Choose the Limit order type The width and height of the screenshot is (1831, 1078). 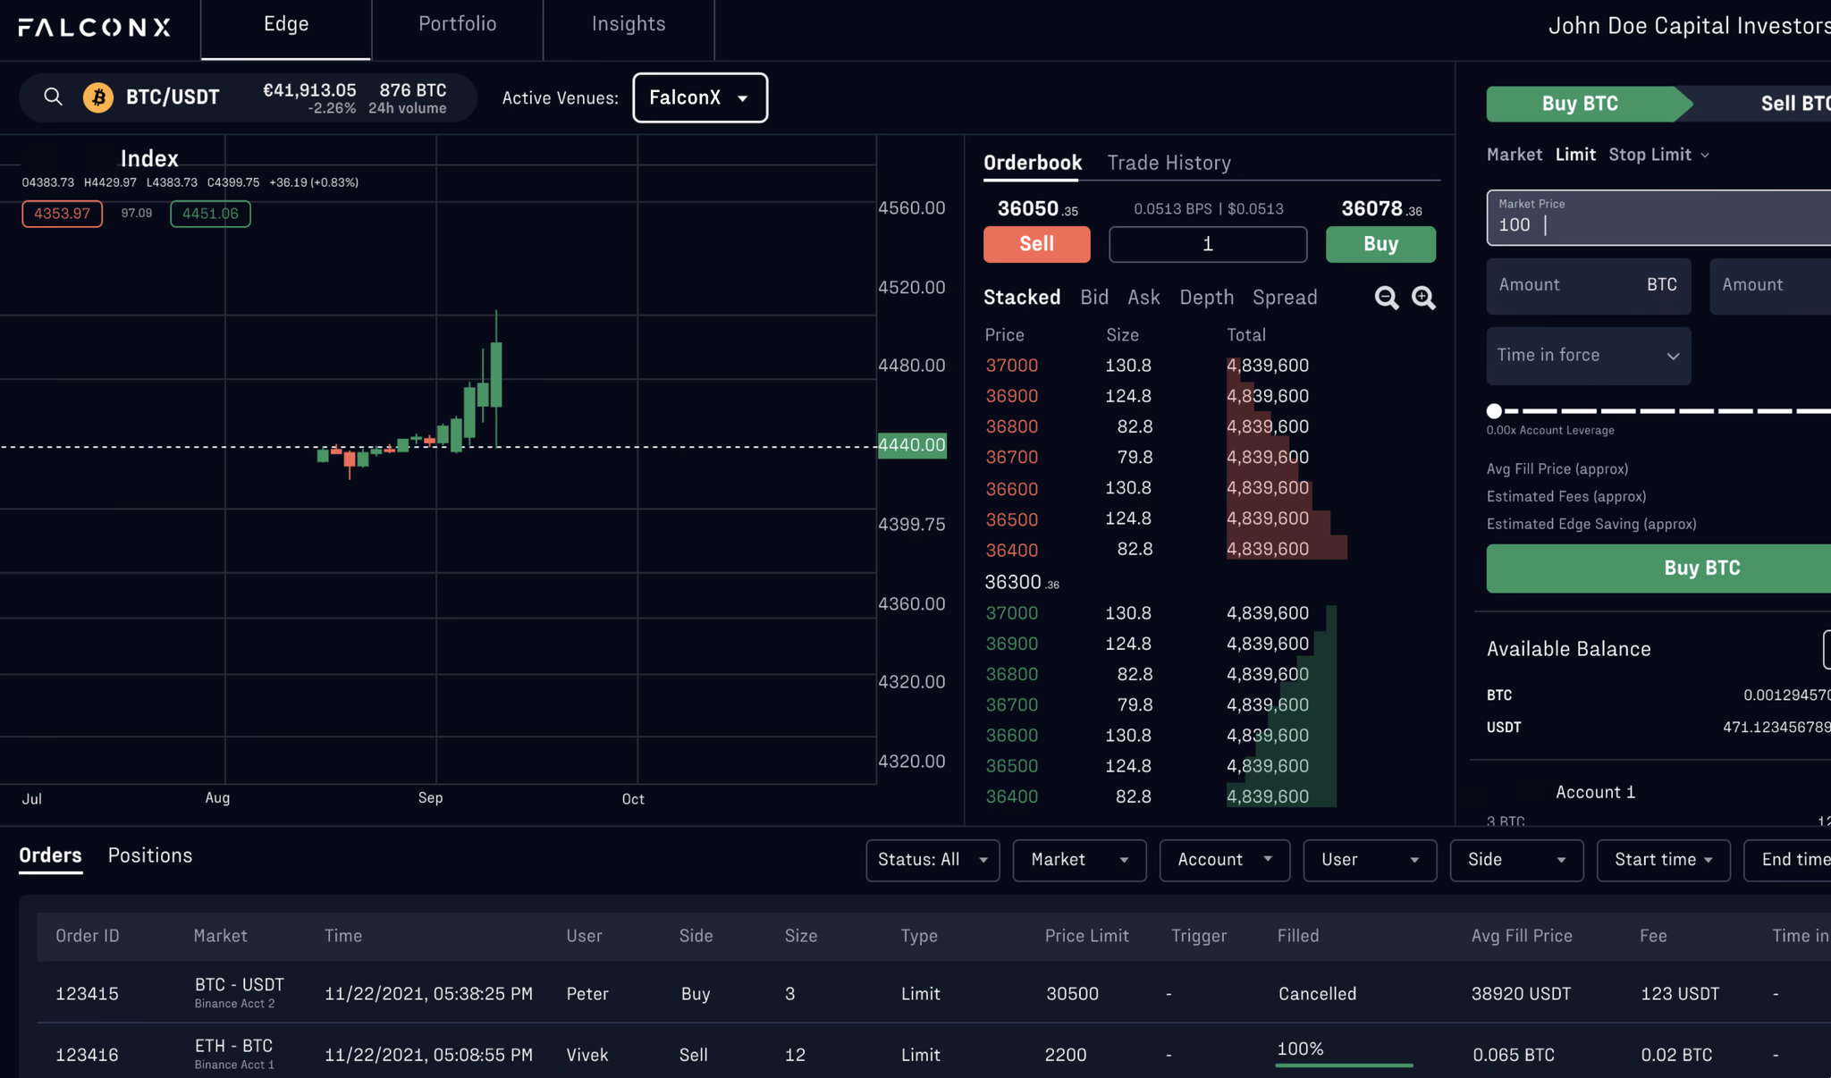coord(1575,155)
